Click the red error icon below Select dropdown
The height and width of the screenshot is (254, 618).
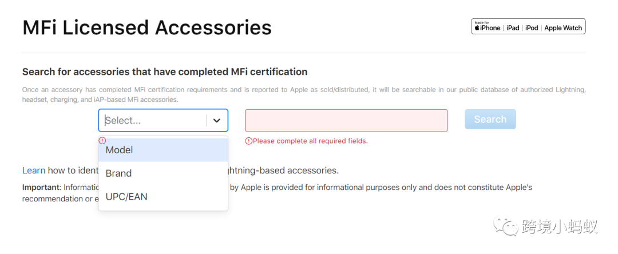pyautogui.click(x=102, y=140)
